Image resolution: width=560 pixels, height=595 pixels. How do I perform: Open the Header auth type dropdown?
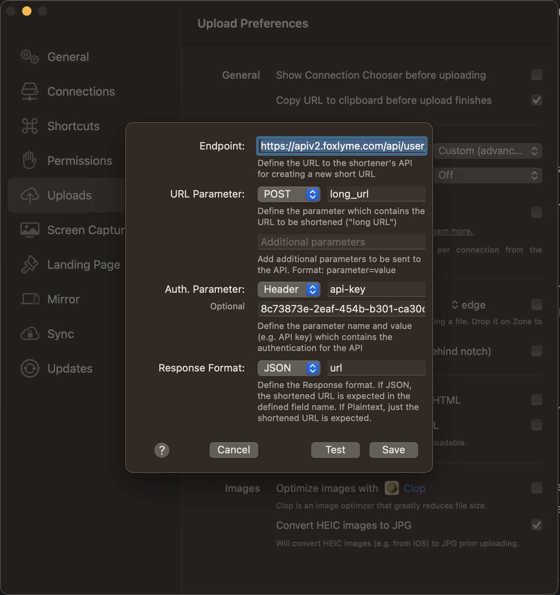[x=289, y=290]
